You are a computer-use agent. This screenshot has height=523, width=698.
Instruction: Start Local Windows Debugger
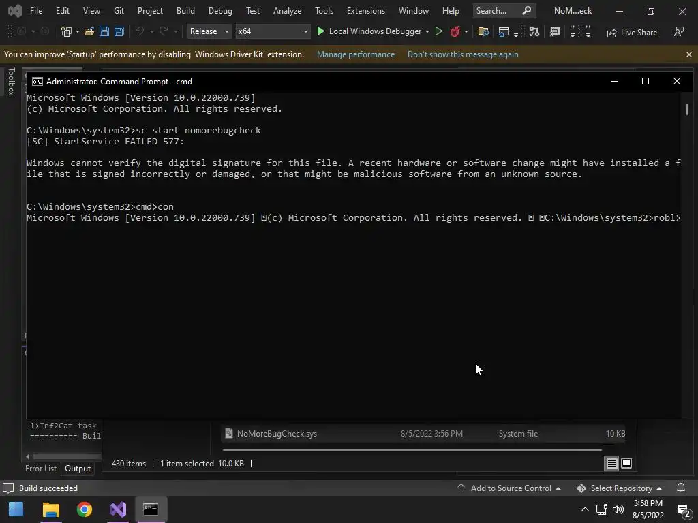pyautogui.click(x=369, y=31)
